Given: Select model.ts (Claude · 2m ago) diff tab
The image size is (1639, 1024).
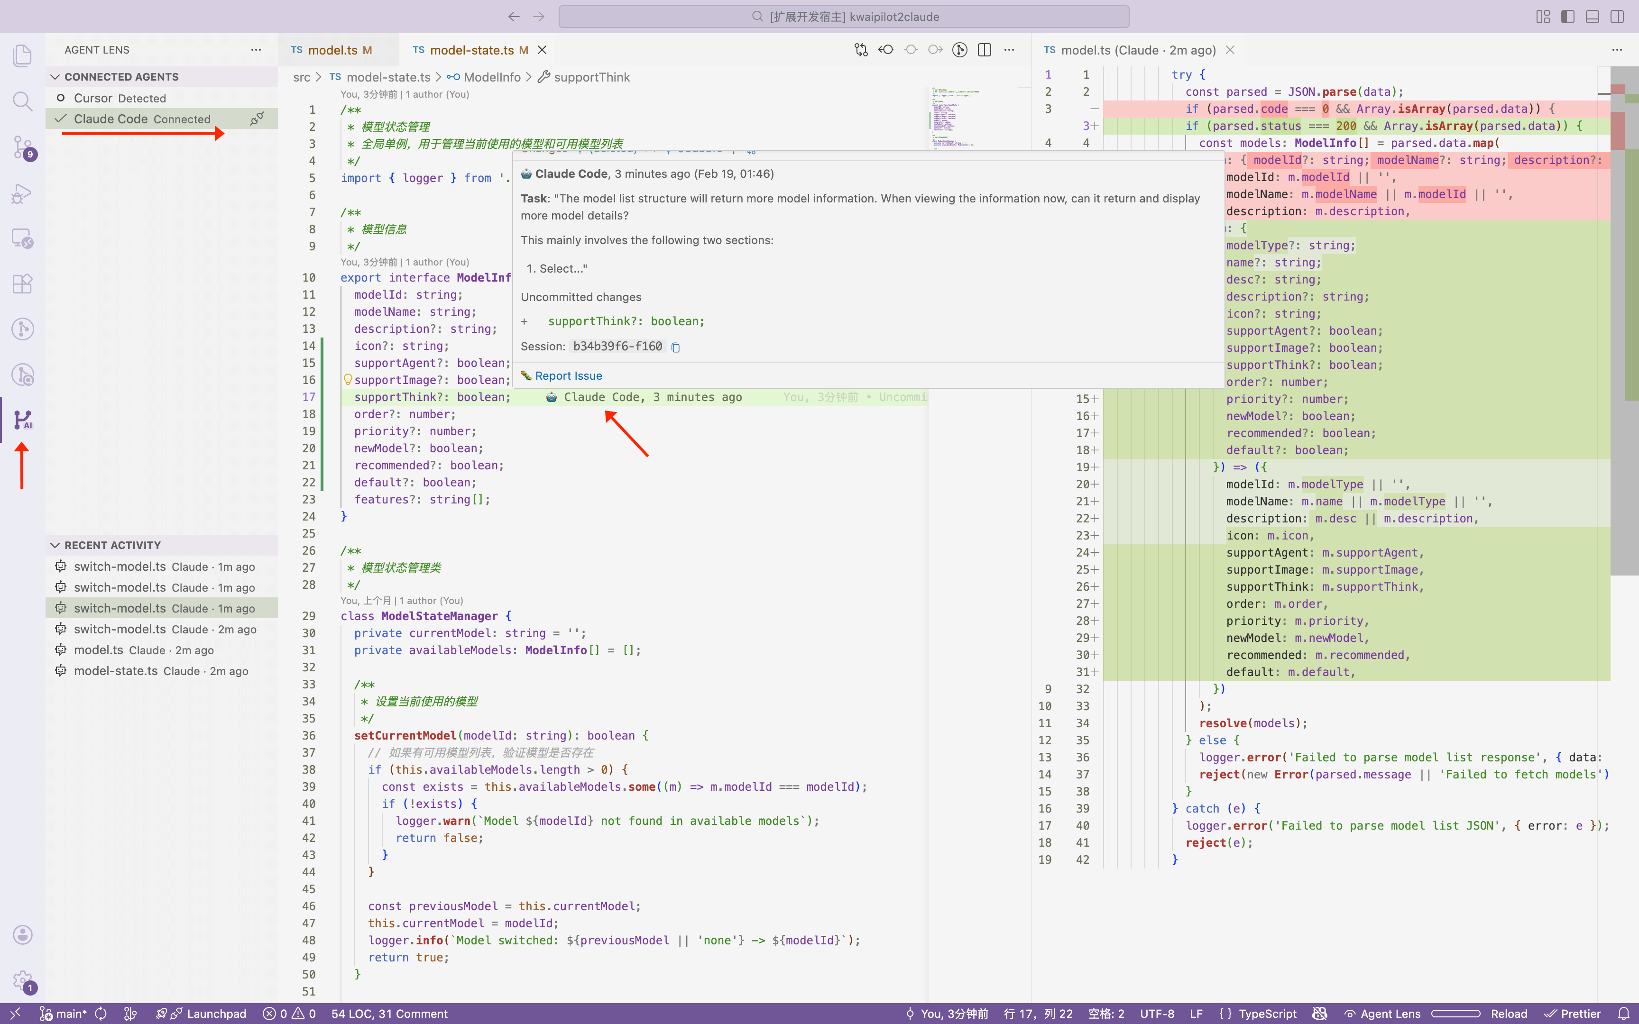Looking at the screenshot, I should (x=1138, y=50).
